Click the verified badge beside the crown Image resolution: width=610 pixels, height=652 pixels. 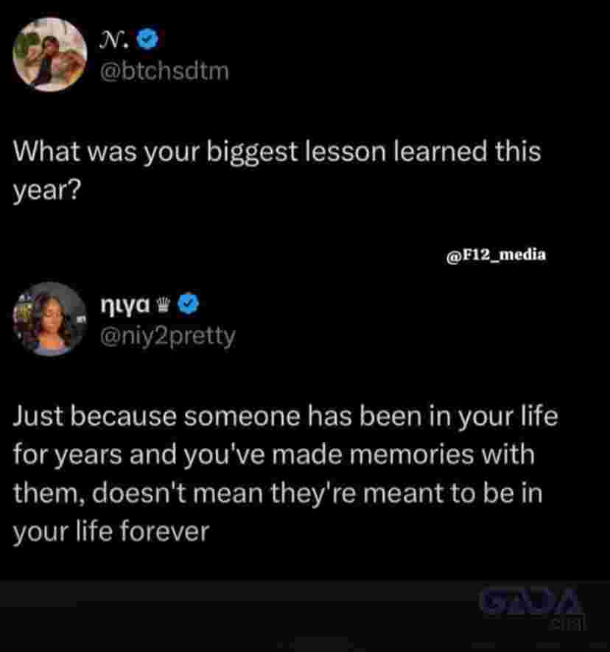[x=189, y=304]
